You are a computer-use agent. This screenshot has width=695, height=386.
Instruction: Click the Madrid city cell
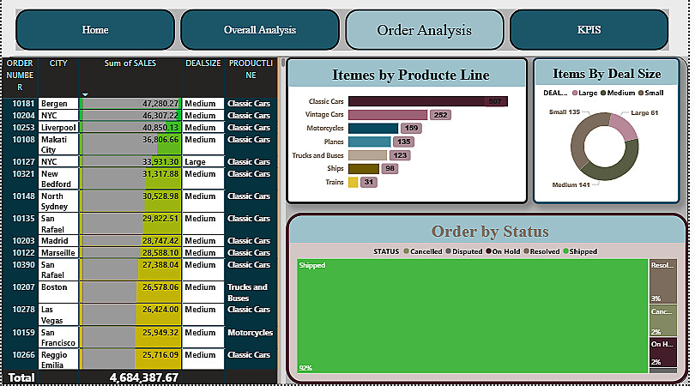(58, 241)
